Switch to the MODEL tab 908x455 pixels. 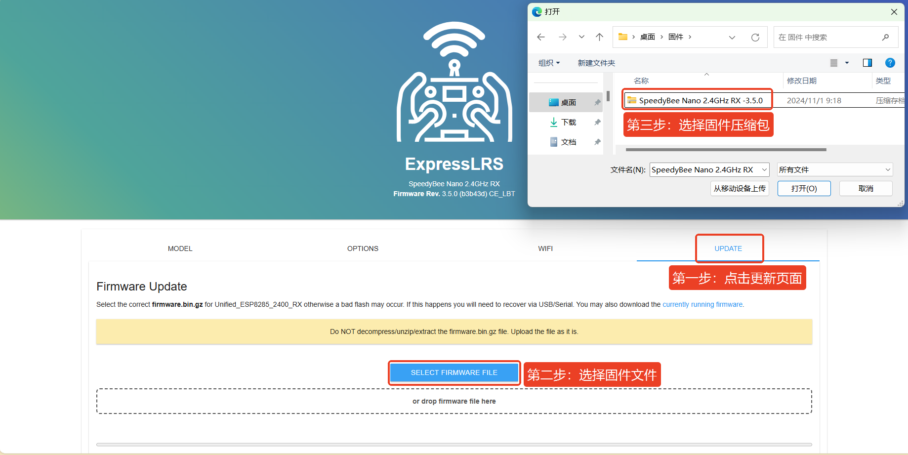pyautogui.click(x=180, y=248)
